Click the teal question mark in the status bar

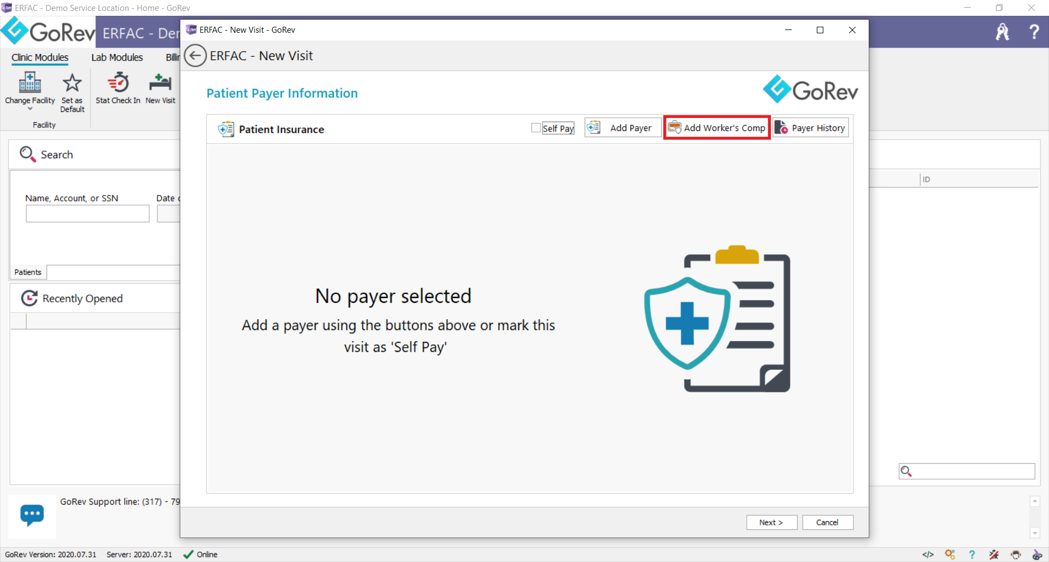972,554
